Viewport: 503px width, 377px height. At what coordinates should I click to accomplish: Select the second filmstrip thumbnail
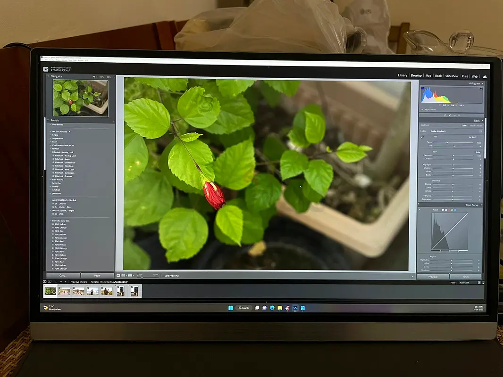pyautogui.click(x=64, y=291)
